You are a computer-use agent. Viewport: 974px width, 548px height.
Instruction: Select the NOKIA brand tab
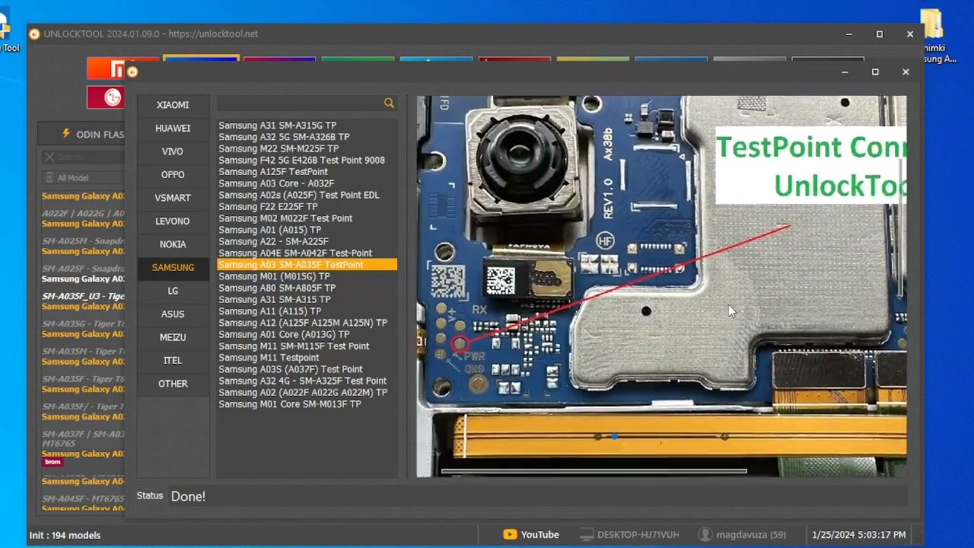(x=173, y=244)
